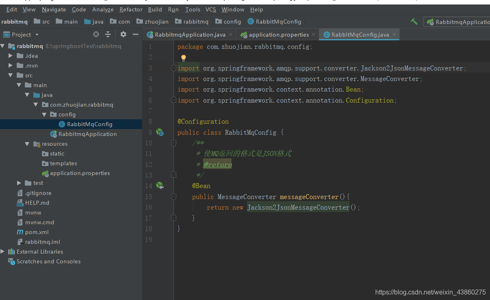Click RabbitmqApplication class icon in tree
Image resolution: width=490 pixels, height=300 pixels.
point(53,134)
